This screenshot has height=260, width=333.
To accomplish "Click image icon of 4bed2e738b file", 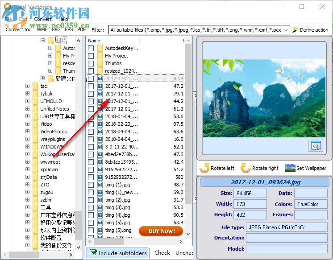I will pos(100,154).
